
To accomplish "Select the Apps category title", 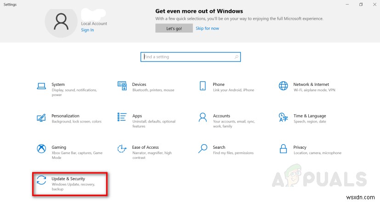I will coord(137,116).
